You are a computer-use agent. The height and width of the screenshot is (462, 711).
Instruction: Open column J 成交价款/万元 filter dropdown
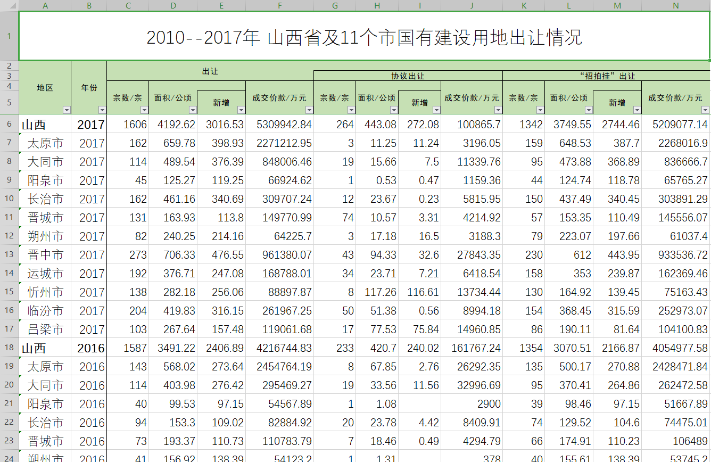(x=498, y=110)
